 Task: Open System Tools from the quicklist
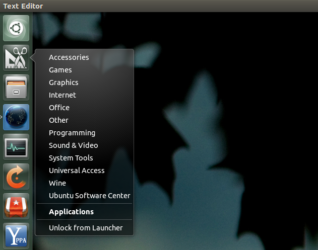[84, 158]
